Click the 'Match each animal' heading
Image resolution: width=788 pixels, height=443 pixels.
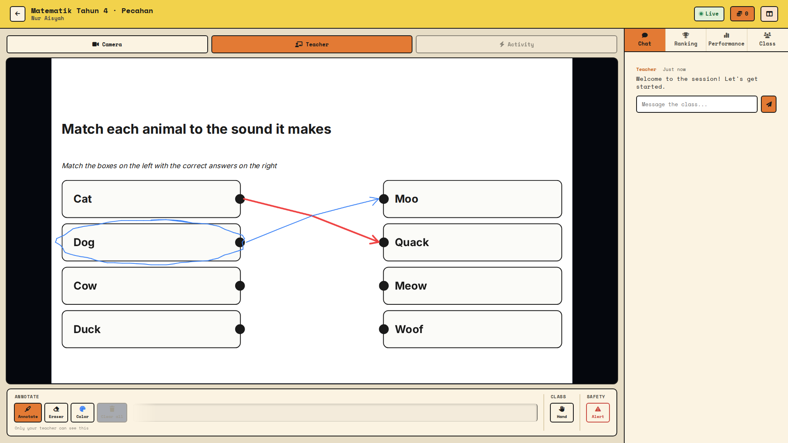coord(196,129)
